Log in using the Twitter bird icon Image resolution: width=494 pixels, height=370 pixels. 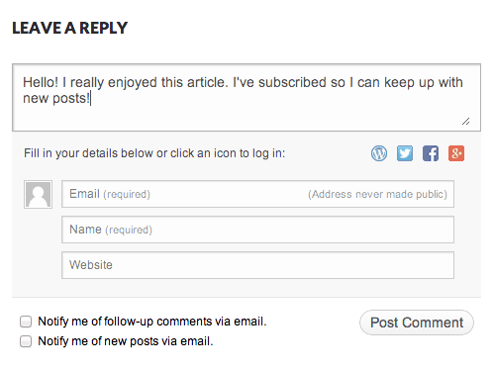pyautogui.click(x=405, y=153)
